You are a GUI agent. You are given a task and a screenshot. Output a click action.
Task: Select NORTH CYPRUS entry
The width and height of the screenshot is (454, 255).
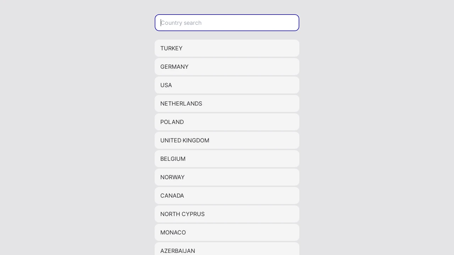coord(227,214)
